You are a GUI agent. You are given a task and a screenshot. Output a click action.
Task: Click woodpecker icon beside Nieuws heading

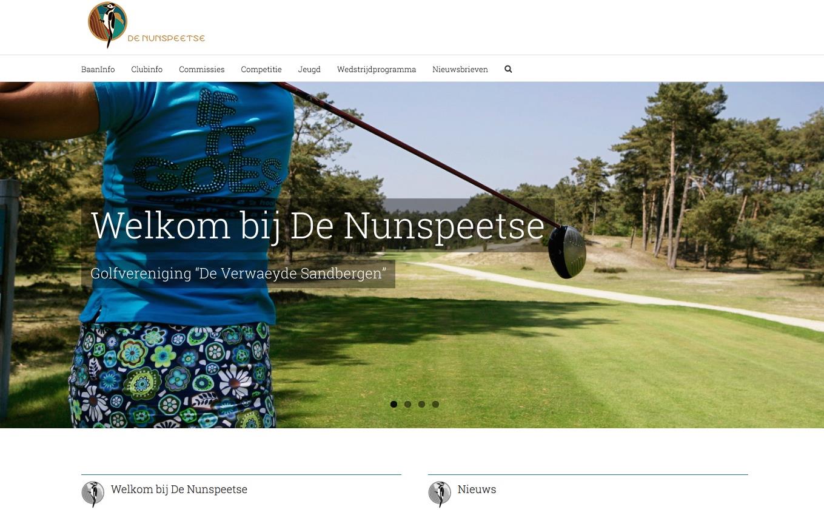[440, 494]
